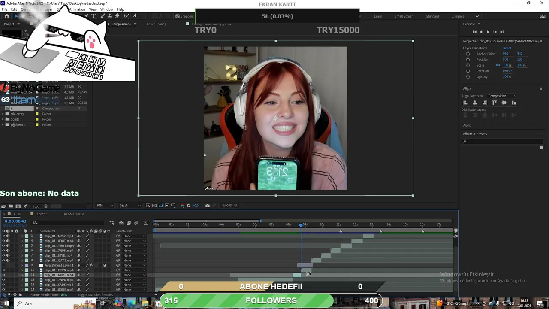Click Reset in Layer Transform
Viewport: 549px width, 309px height.
tap(507, 48)
